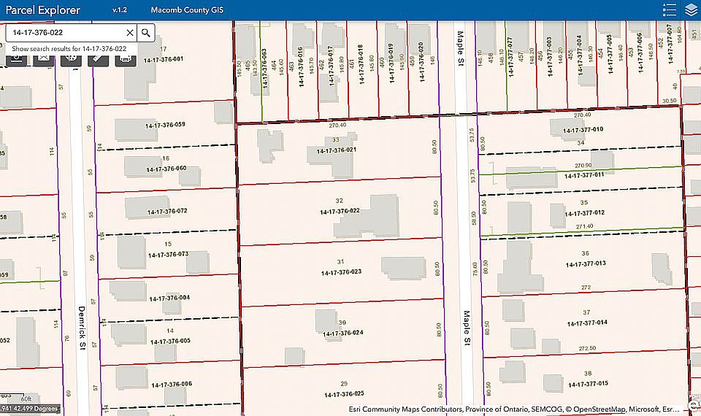Click vertical parcel label 14-17-377-007

pos(670,45)
